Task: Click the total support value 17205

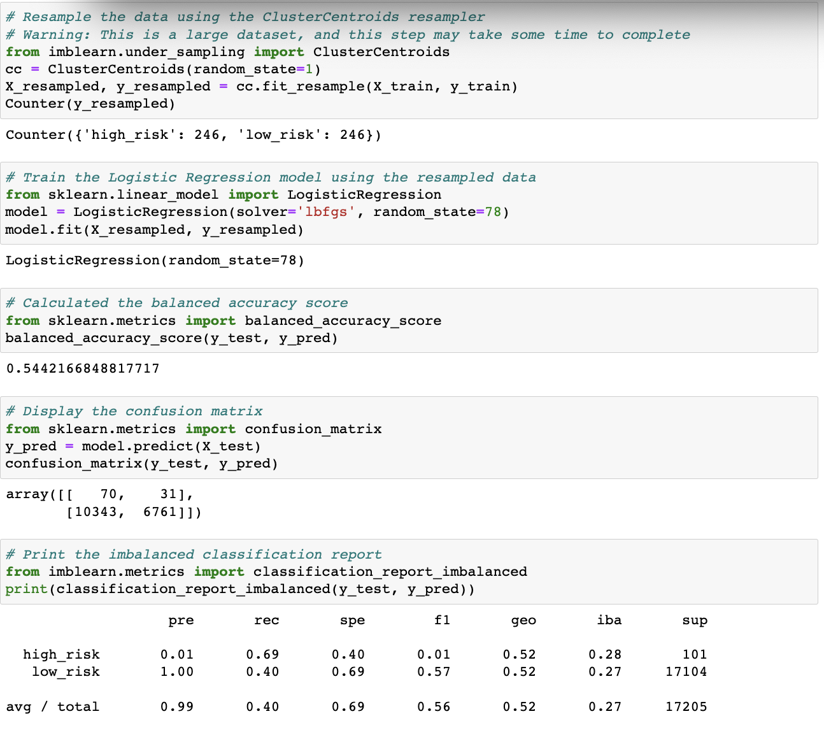Action: click(x=686, y=706)
